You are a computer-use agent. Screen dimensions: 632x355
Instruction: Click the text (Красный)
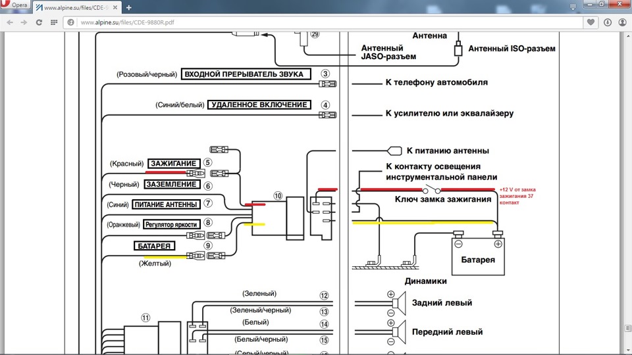click(x=126, y=164)
